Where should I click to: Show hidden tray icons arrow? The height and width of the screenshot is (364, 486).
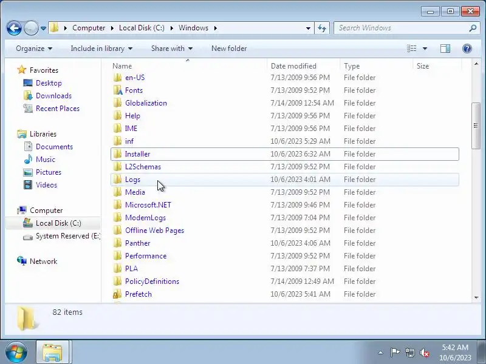pyautogui.click(x=381, y=352)
